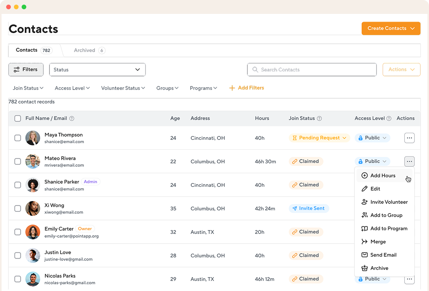Switch to the Archived tab
Image resolution: width=429 pixels, height=291 pixels.
coord(89,50)
